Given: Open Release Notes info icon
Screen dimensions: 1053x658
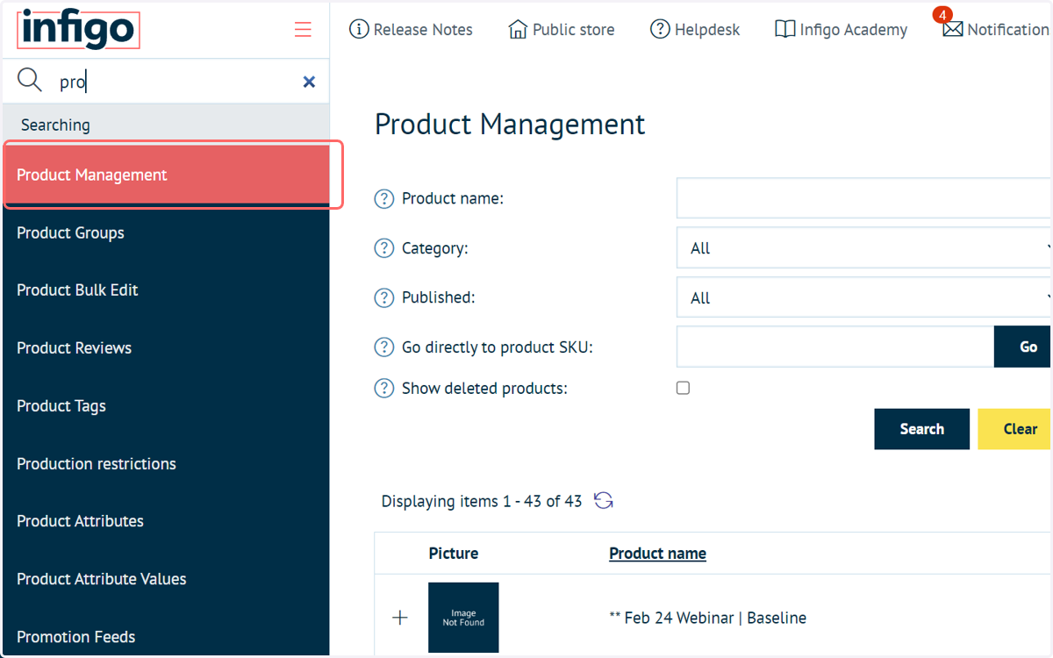Looking at the screenshot, I should point(359,29).
